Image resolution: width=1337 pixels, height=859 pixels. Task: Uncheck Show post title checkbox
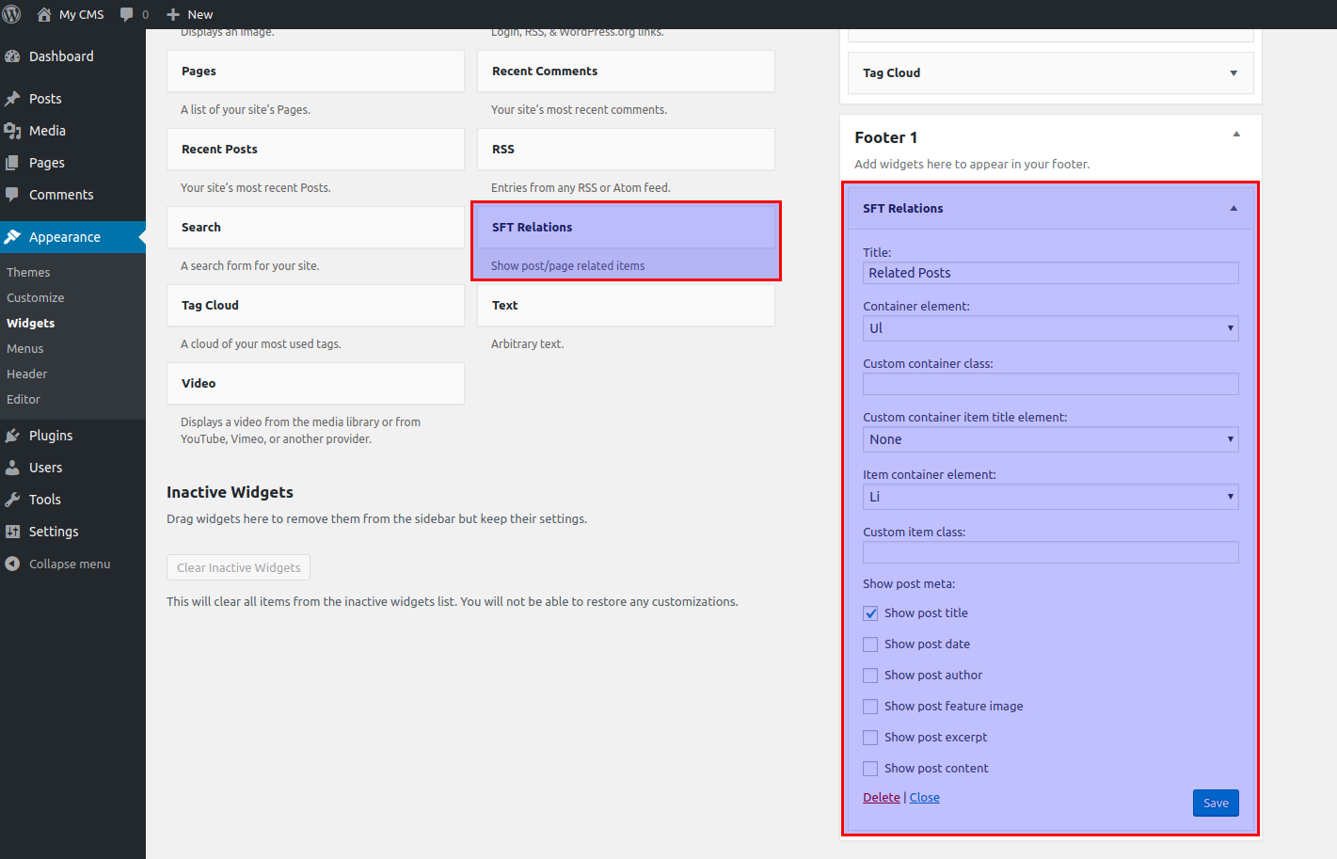click(x=870, y=613)
